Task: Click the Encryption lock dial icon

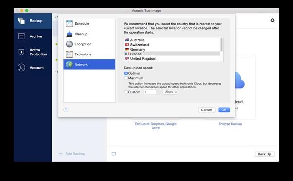Action: click(69, 44)
